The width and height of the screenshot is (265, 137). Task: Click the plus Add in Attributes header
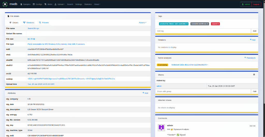[145, 93]
